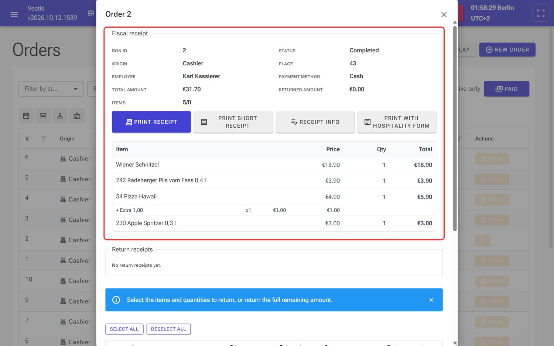Click the Orders page heading
The height and width of the screenshot is (346, 554).
(36, 50)
